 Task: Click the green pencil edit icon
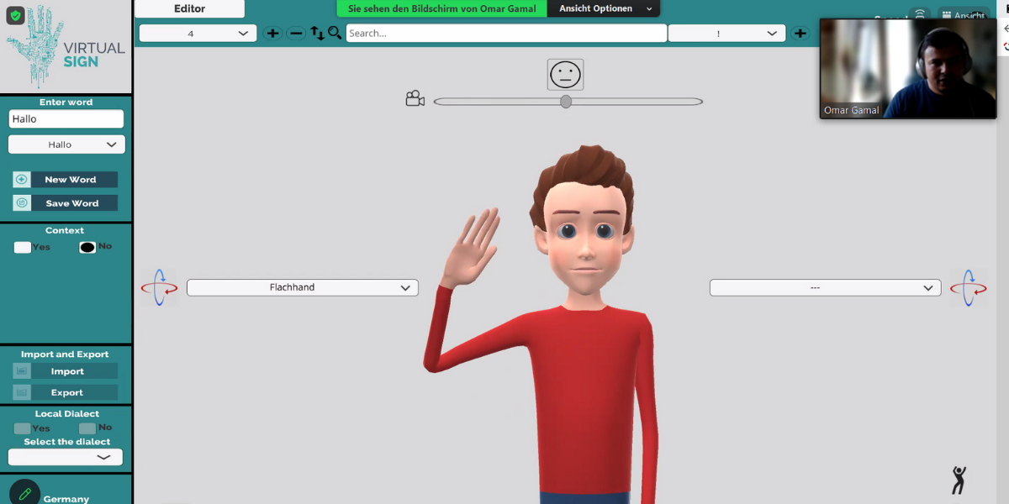pyautogui.click(x=24, y=494)
